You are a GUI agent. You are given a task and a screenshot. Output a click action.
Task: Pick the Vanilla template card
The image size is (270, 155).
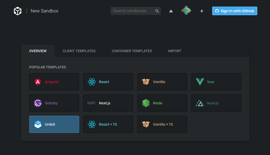[x=162, y=82]
